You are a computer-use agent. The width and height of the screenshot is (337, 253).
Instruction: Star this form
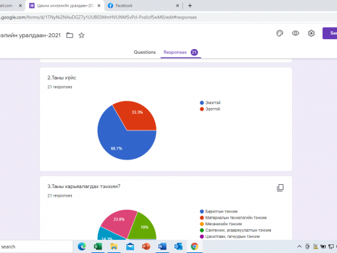(x=81, y=35)
